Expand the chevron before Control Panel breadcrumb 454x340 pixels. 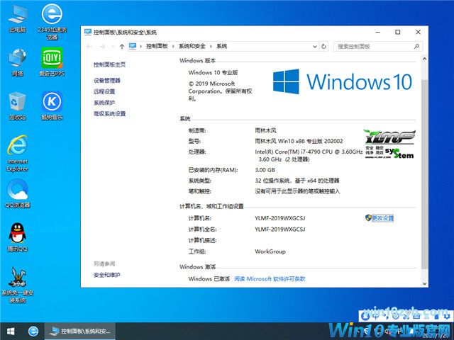(x=140, y=46)
